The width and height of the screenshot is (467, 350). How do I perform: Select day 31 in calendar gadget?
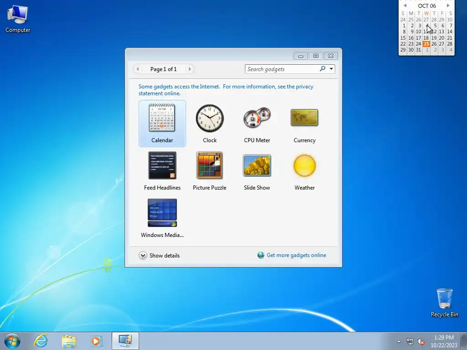[419, 50]
